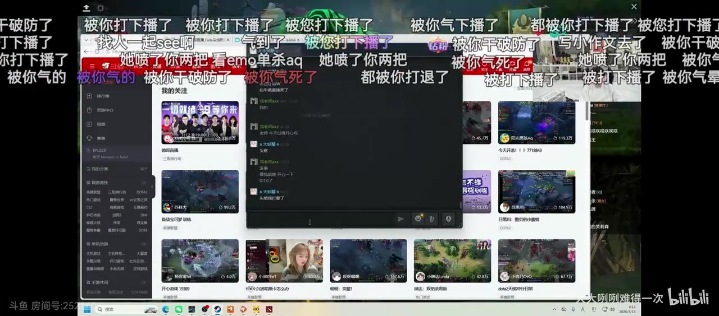Expand the 单机热游 category section
This screenshot has width=719, height=316.
(x=144, y=244)
